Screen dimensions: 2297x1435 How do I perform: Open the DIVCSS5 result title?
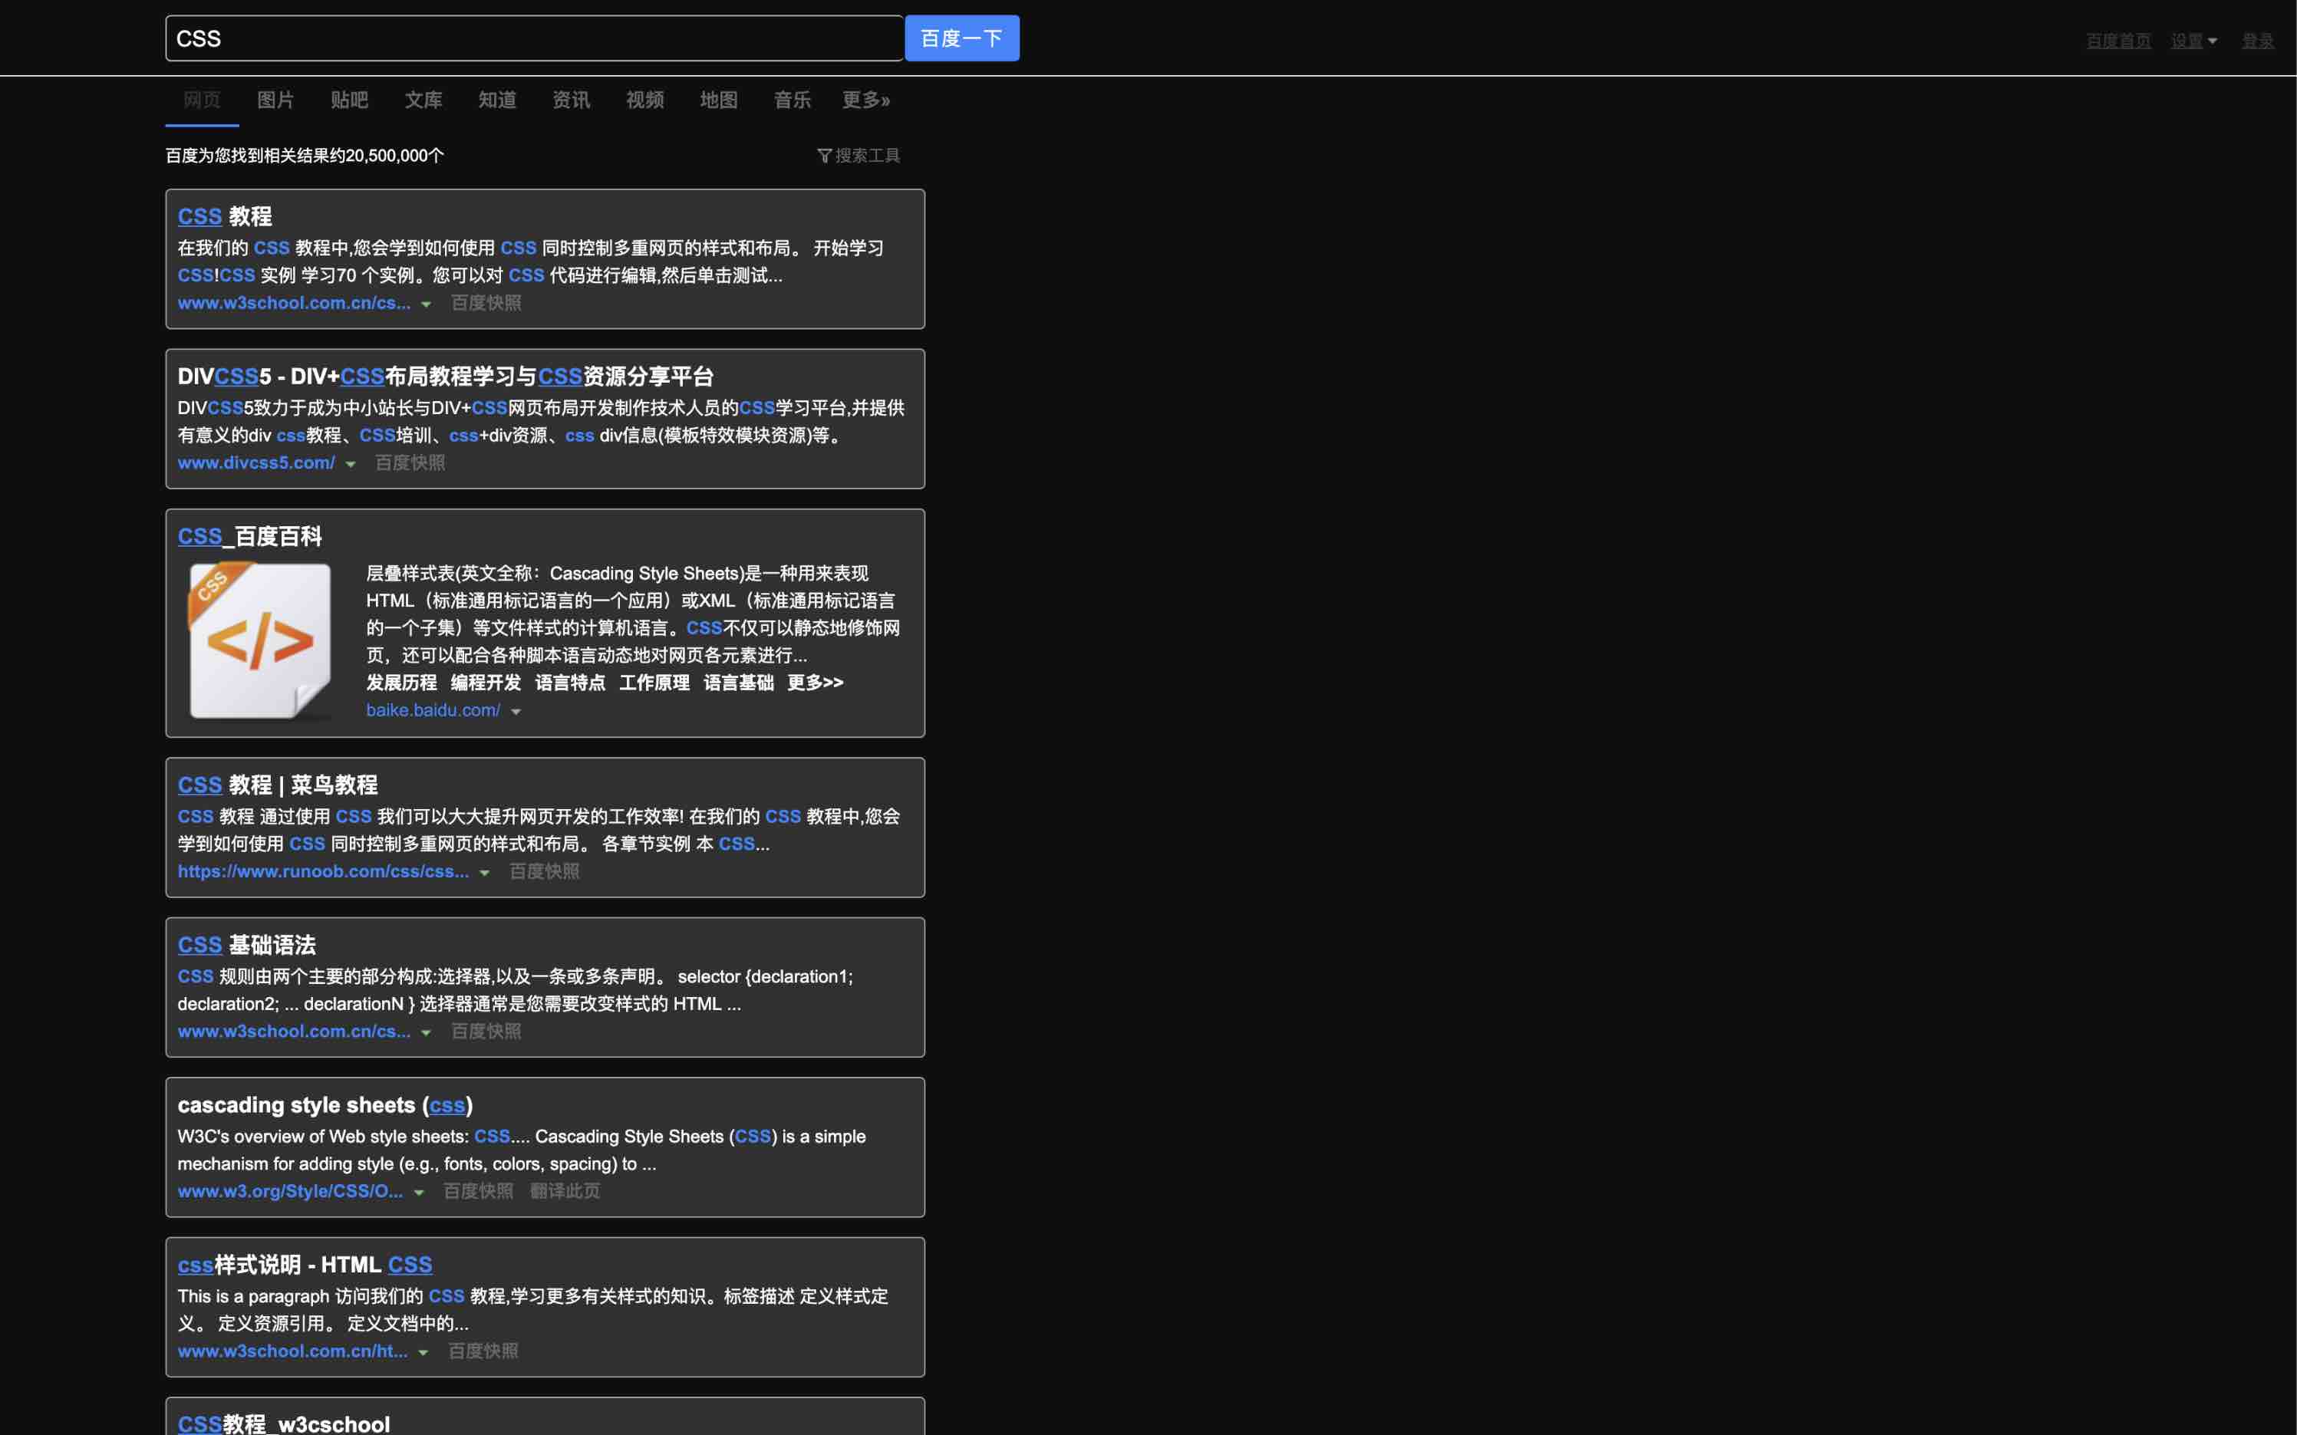tap(445, 377)
